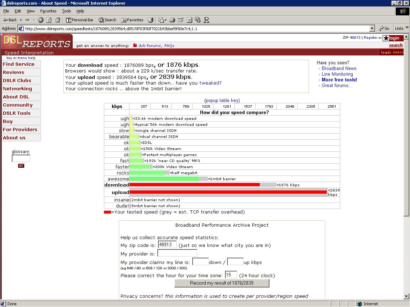The height and width of the screenshot is (307, 410).
Task: Go to the Home page icon
Action: (x=58, y=20)
